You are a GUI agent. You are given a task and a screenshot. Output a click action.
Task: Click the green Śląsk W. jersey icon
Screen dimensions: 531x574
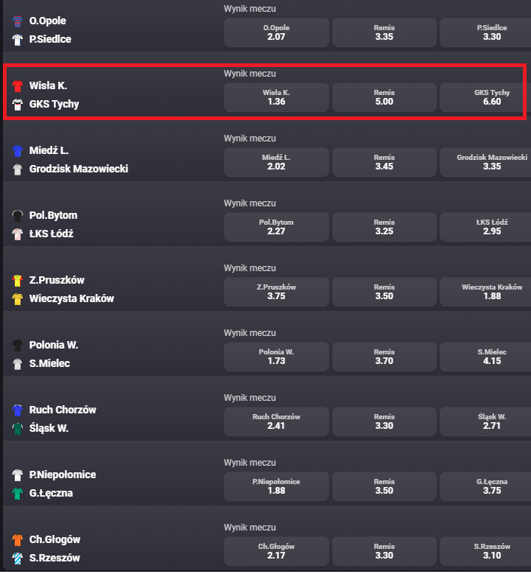tap(17, 428)
